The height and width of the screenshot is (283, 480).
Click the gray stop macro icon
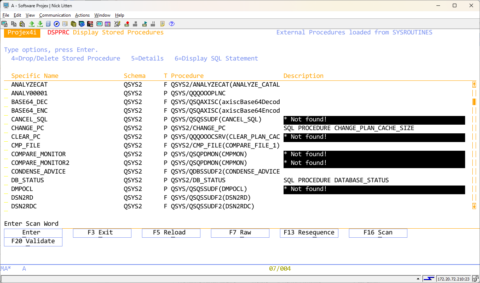[135, 24]
